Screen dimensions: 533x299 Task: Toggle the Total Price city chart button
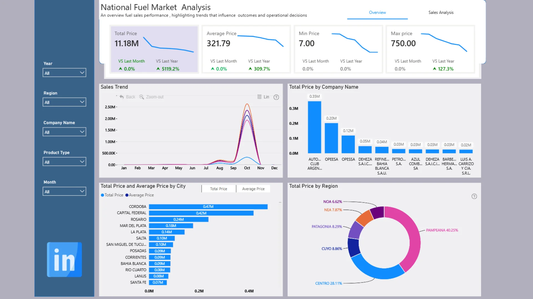(218, 189)
